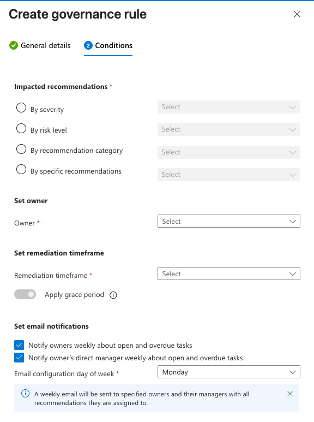
Task: Click the blue info icon in the banner
Action: pos(25,394)
